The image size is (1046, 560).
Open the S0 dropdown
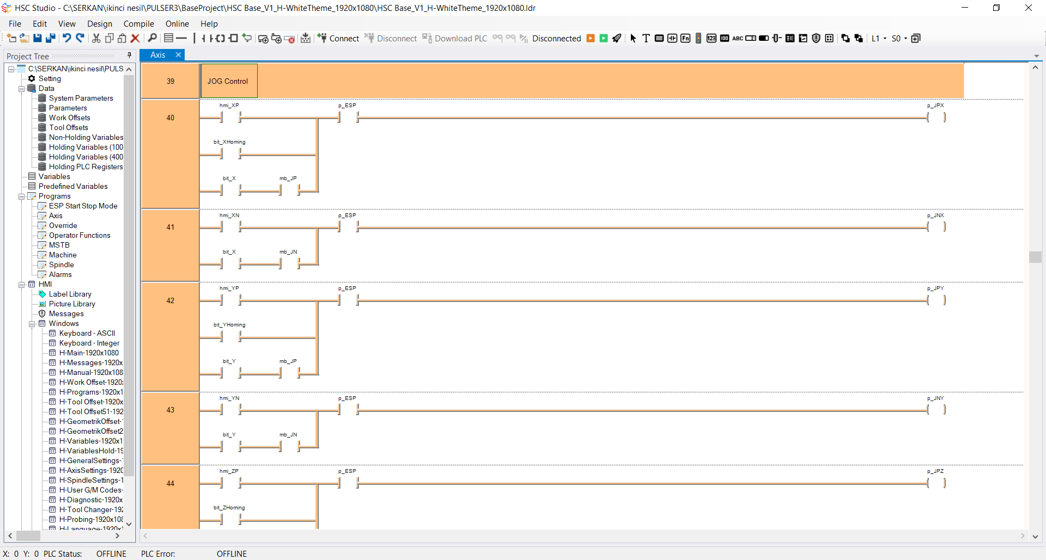[899, 38]
